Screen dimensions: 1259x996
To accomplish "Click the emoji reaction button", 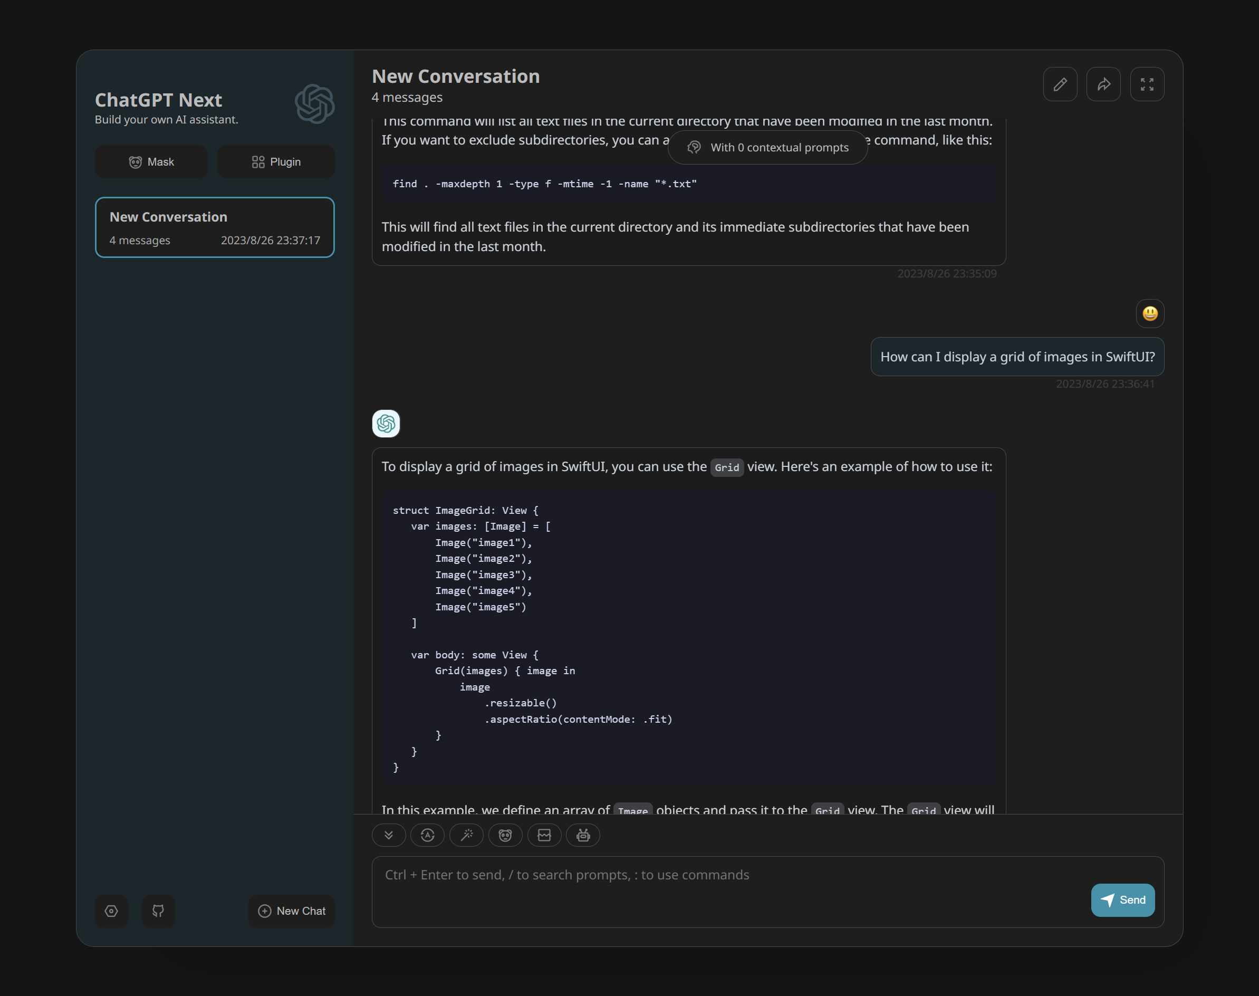I will pyautogui.click(x=505, y=835).
